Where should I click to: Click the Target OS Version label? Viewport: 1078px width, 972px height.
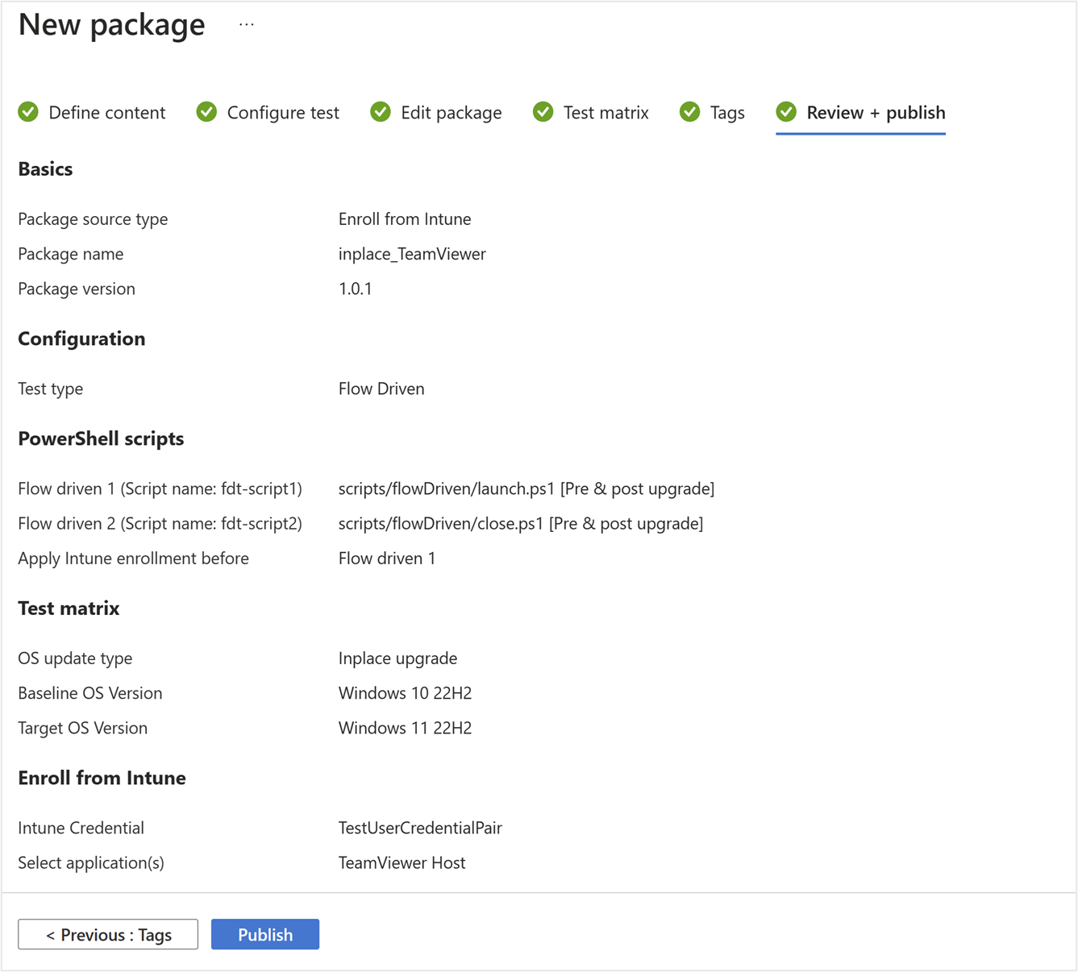(x=83, y=728)
